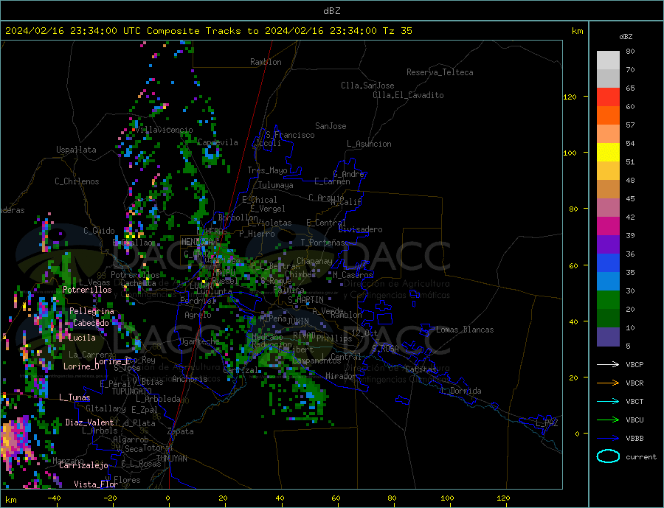Click the 'C_Guido' map label
664x508 pixels.
(99, 231)
